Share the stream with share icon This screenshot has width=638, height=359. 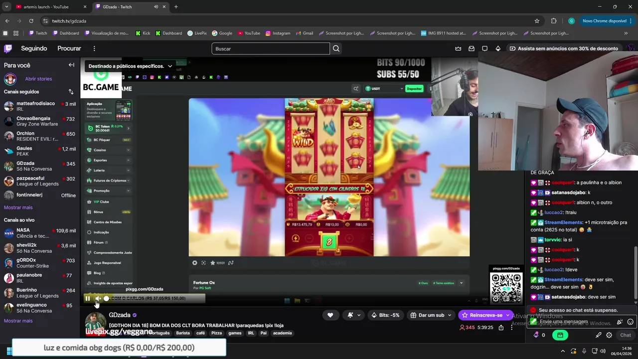[501, 328]
